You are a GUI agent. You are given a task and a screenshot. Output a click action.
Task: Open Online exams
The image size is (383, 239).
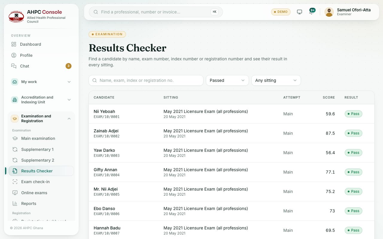41,193
